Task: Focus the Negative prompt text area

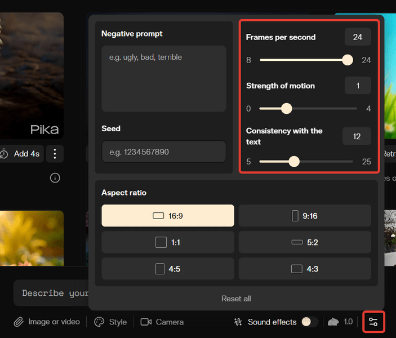Action: [164, 78]
